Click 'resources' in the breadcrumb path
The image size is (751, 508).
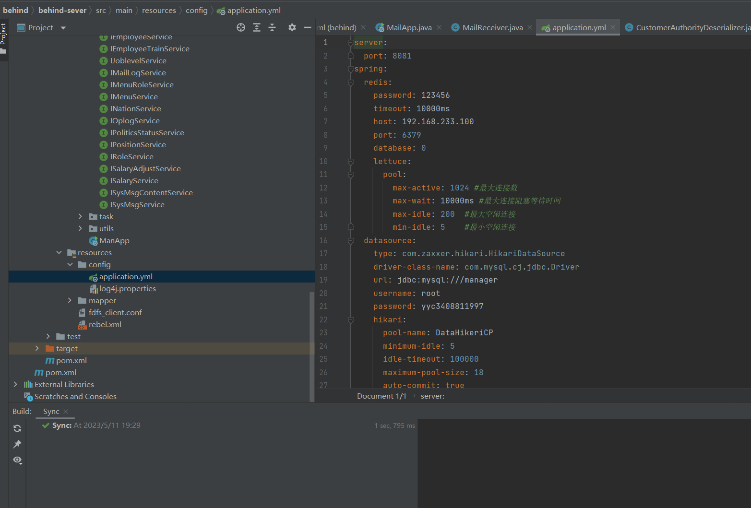point(159,10)
